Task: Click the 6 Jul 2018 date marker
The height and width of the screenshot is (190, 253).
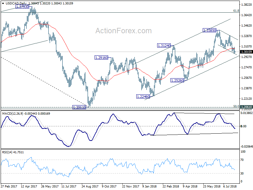Action: [x=230, y=186]
